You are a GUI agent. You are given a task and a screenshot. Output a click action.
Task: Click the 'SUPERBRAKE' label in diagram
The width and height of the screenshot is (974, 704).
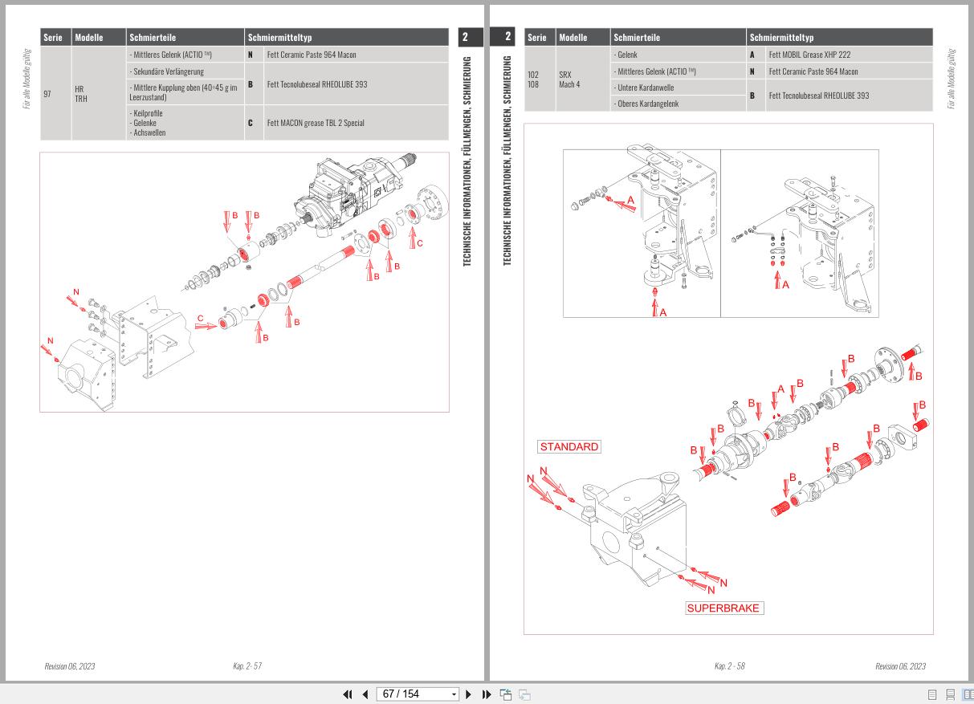point(723,608)
